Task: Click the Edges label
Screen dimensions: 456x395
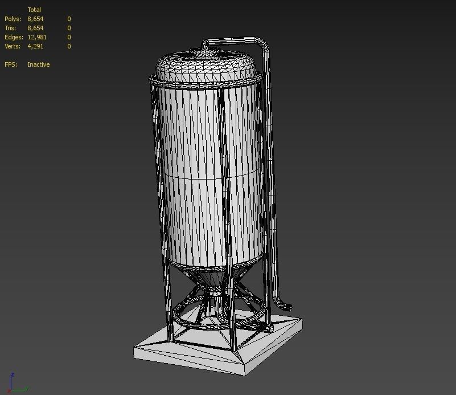Action: click(14, 37)
